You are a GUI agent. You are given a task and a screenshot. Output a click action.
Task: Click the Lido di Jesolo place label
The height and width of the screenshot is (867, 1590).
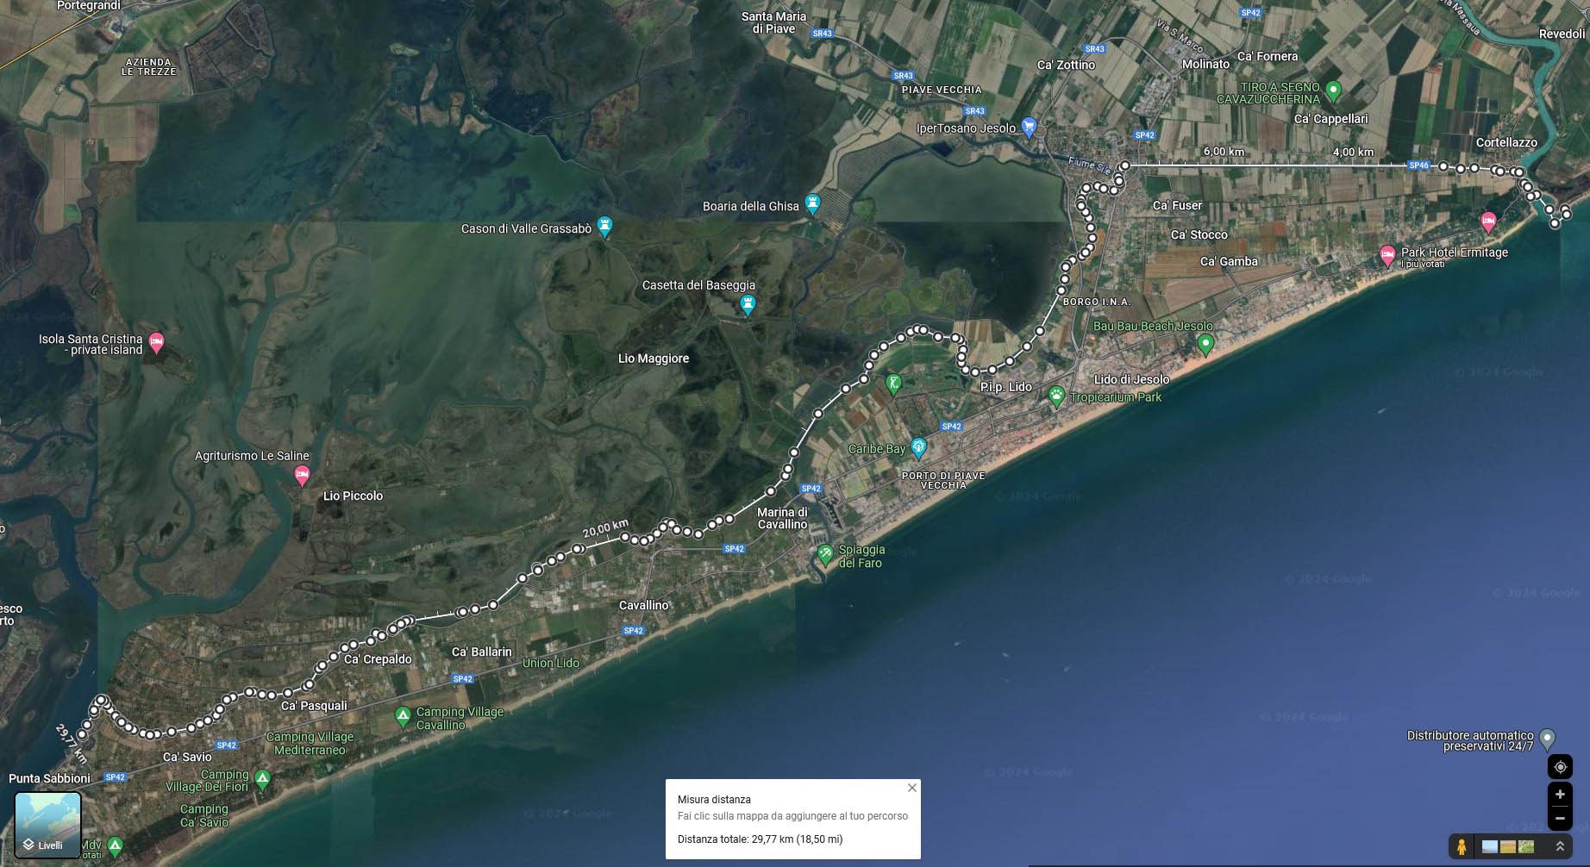(1131, 379)
